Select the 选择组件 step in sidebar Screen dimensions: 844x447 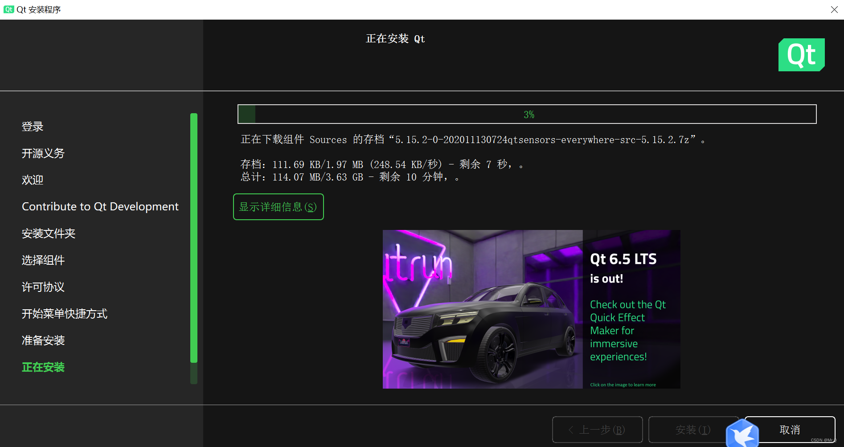(x=43, y=260)
